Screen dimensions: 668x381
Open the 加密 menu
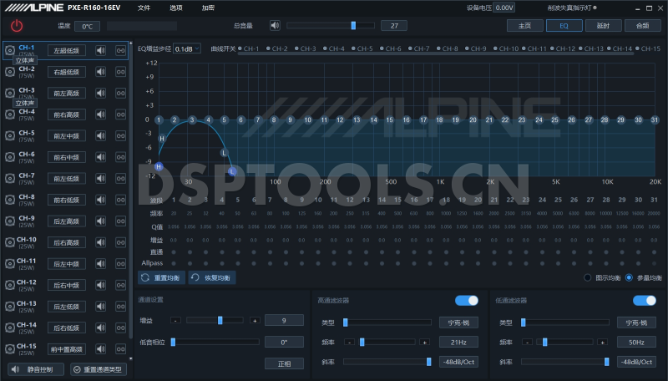click(x=208, y=8)
